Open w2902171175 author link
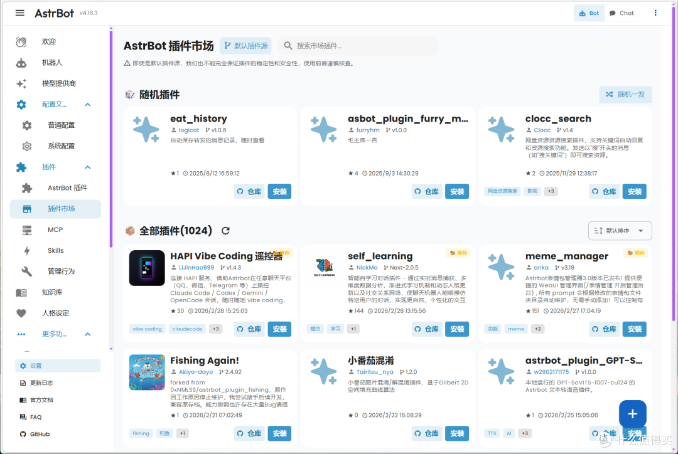Image resolution: width=678 pixels, height=454 pixels. tap(551, 372)
